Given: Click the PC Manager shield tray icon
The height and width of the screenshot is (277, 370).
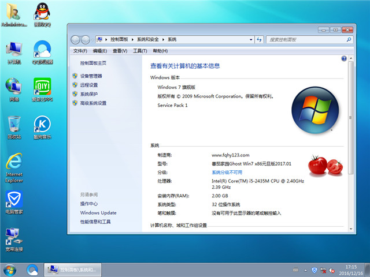Looking at the screenshot, I should (314, 270).
